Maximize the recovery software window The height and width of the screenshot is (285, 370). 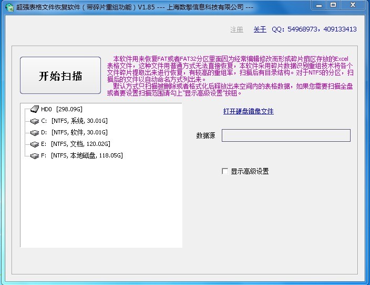click(x=333, y=5)
